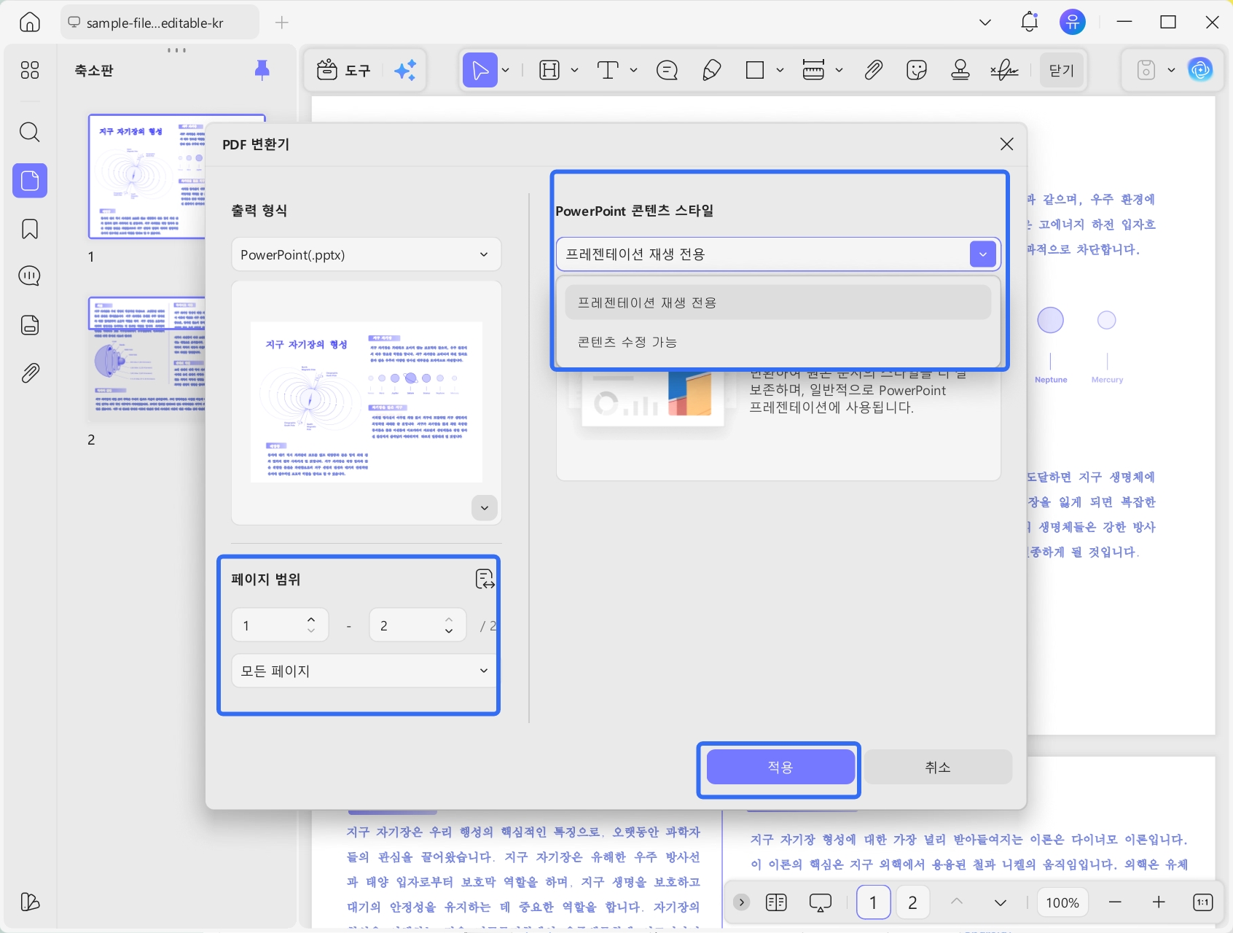Click the swap page range icon
Image resolution: width=1233 pixels, height=933 pixels.
coord(485,579)
